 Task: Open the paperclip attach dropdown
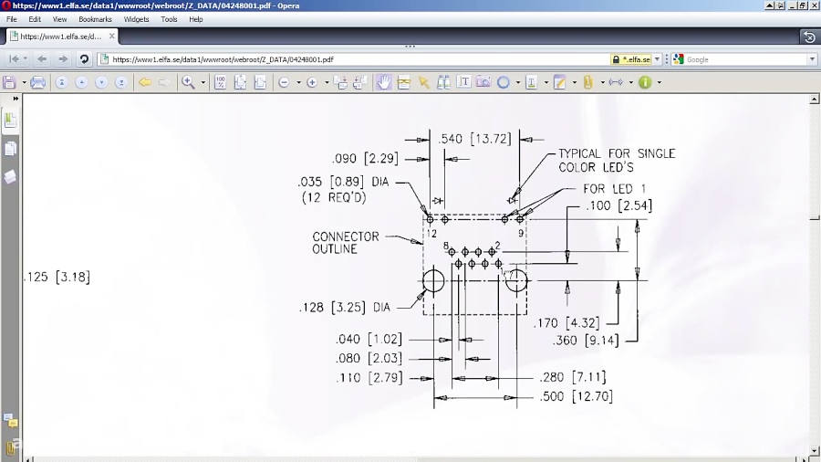603,83
